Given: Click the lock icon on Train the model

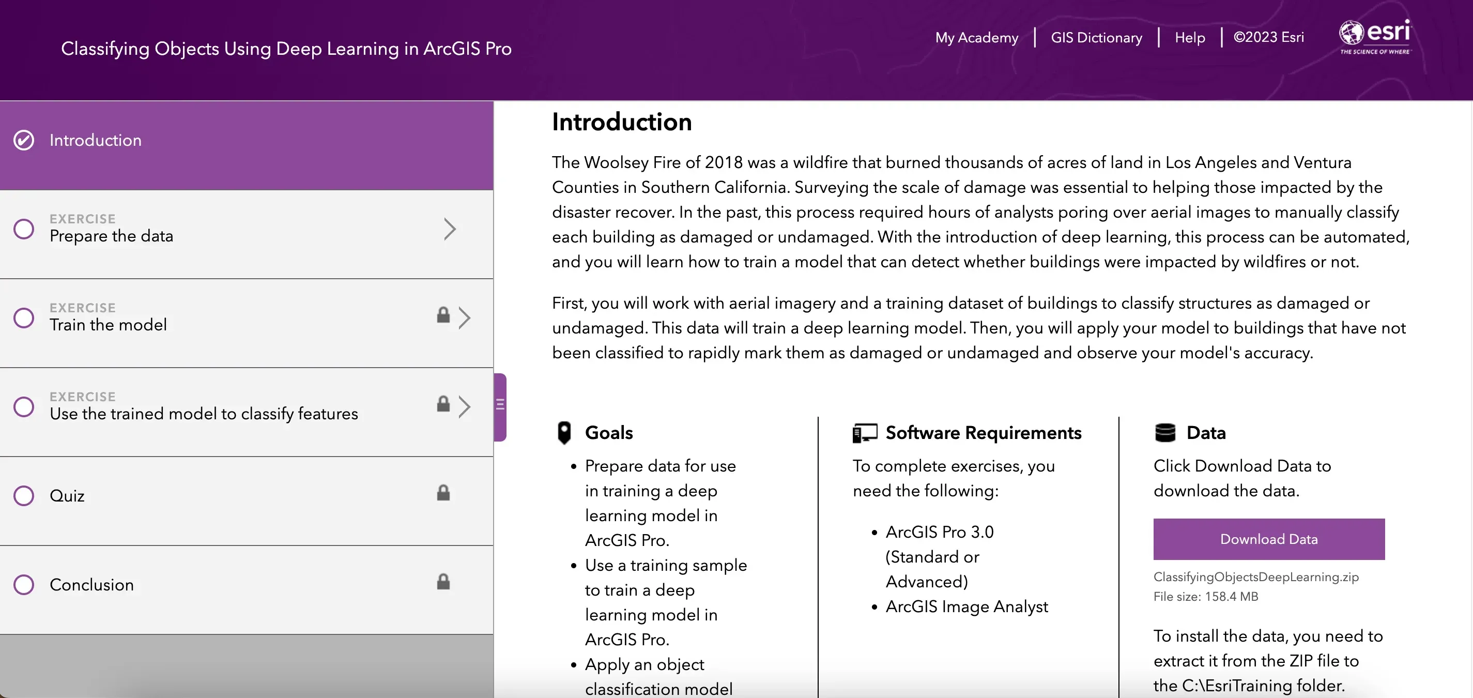Looking at the screenshot, I should pos(443,315).
